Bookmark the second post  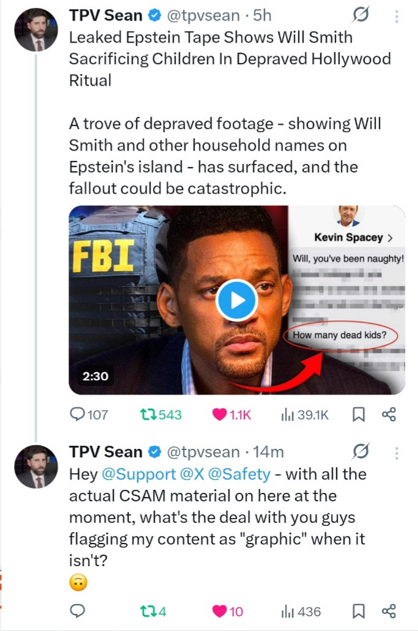(x=359, y=611)
